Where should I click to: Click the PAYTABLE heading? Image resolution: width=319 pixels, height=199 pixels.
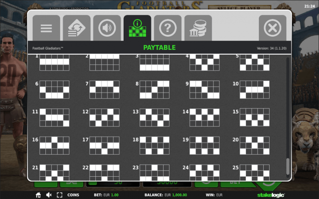[x=159, y=47]
